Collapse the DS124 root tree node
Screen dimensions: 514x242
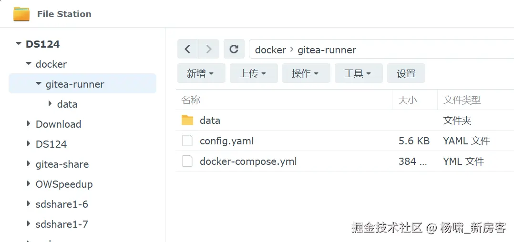pos(19,44)
